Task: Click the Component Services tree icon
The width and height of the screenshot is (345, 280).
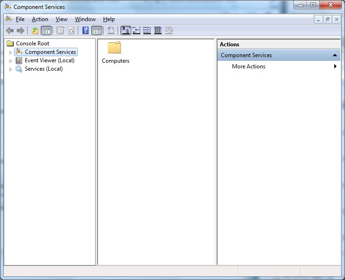Action: coord(19,52)
